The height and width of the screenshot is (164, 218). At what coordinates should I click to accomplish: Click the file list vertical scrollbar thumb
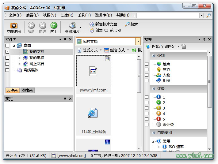(139, 76)
